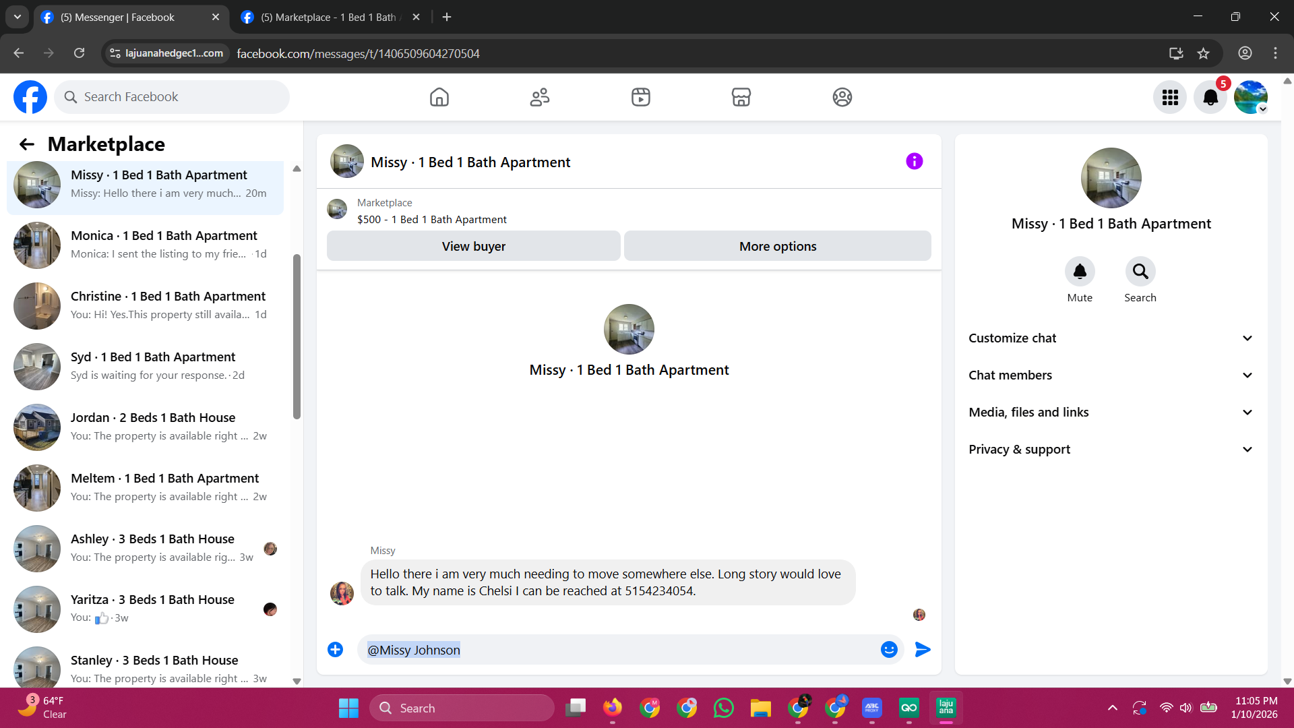Screen dimensions: 1294x728
Task: Open the nine-dot menu grid icon
Action: pos(1169,98)
